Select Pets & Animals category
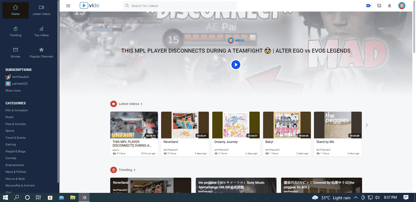The height and width of the screenshot is (202, 416). (x=16, y=124)
